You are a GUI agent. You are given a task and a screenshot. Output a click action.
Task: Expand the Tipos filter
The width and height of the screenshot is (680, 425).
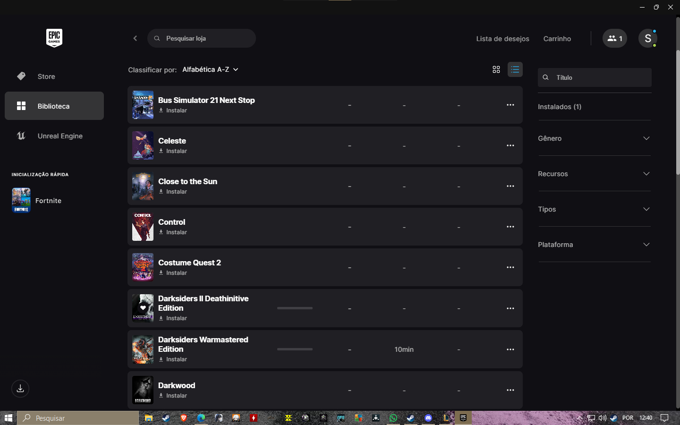(x=594, y=209)
